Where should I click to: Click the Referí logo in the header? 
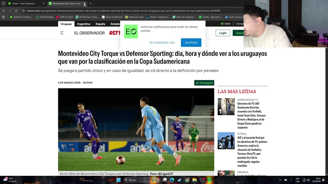pos(115,33)
